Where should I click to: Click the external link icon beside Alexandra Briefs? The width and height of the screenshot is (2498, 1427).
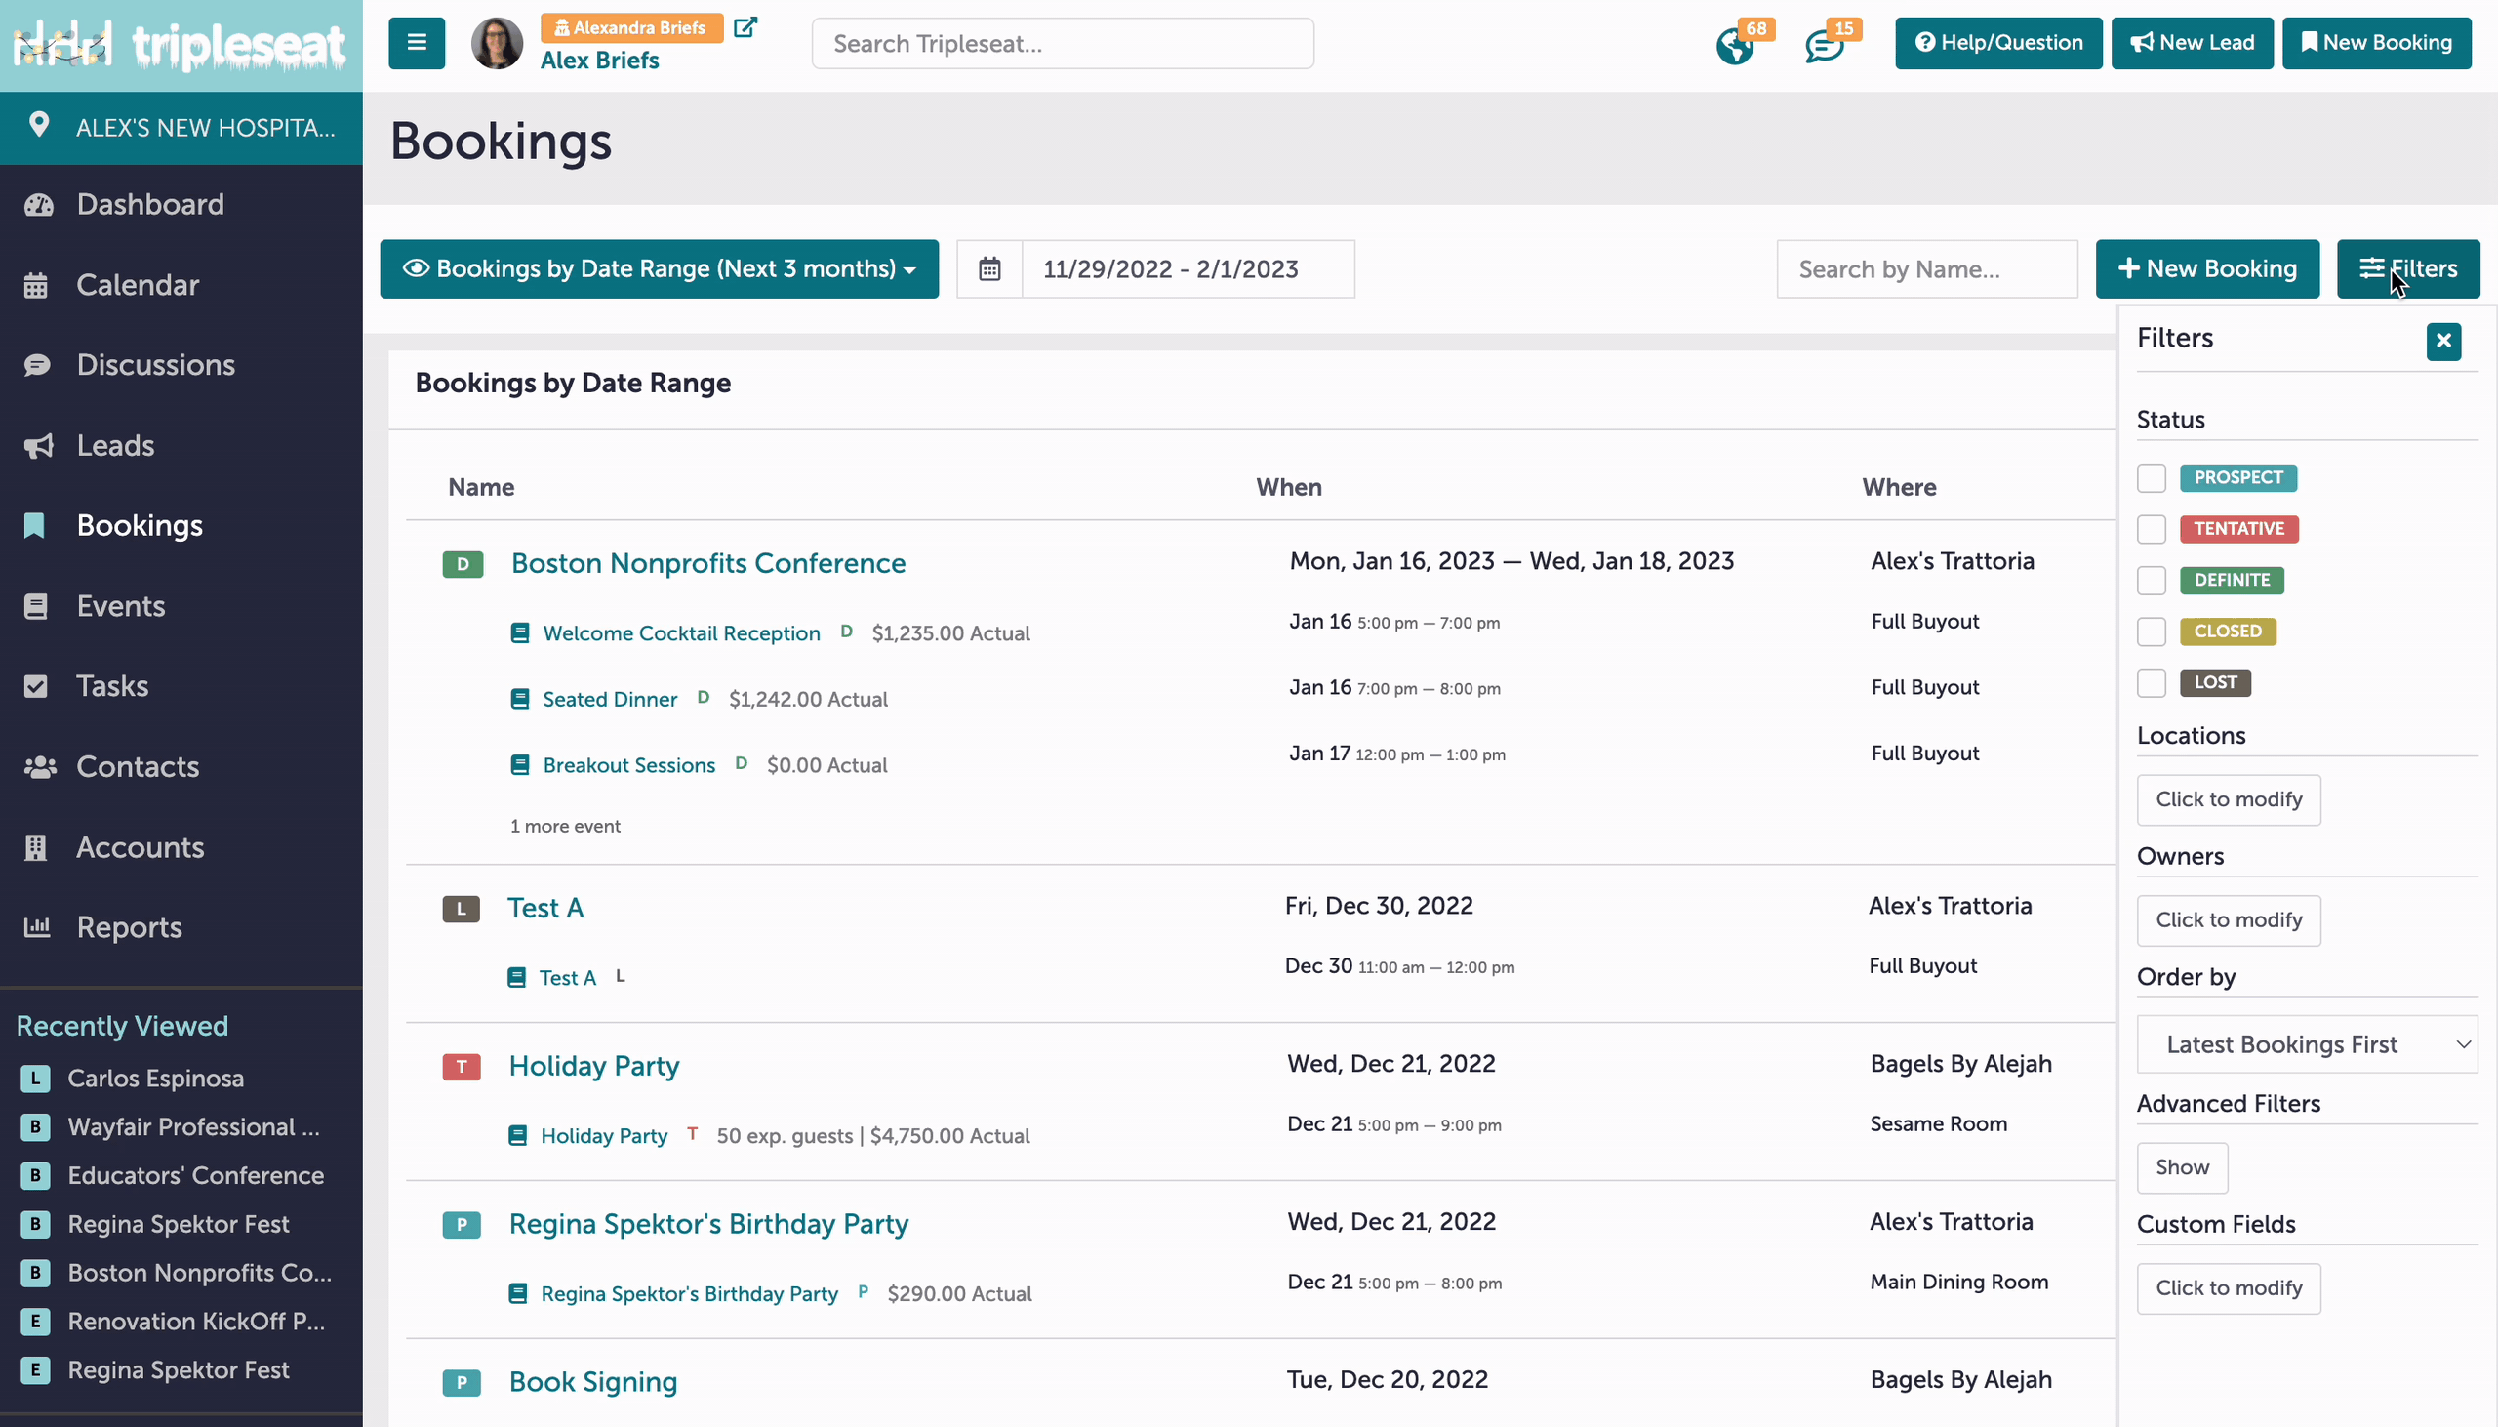tap(745, 27)
